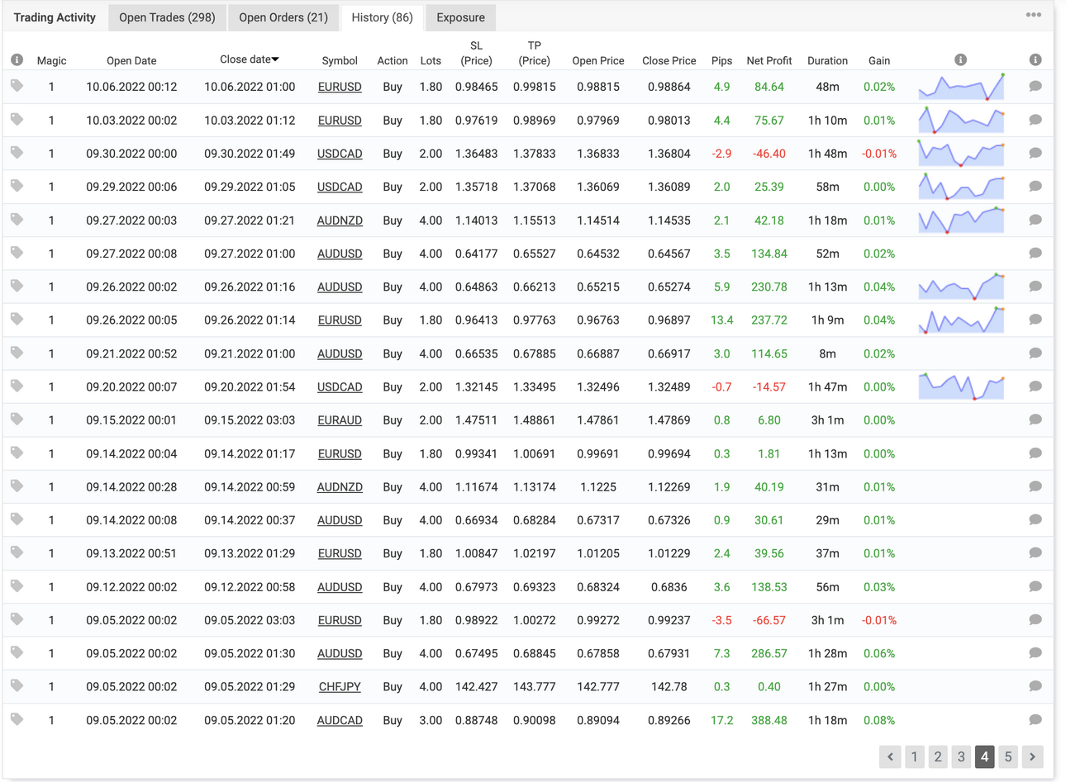Jump to page 2 of the history
Viewport: 1066px width, 782px height.
point(938,756)
